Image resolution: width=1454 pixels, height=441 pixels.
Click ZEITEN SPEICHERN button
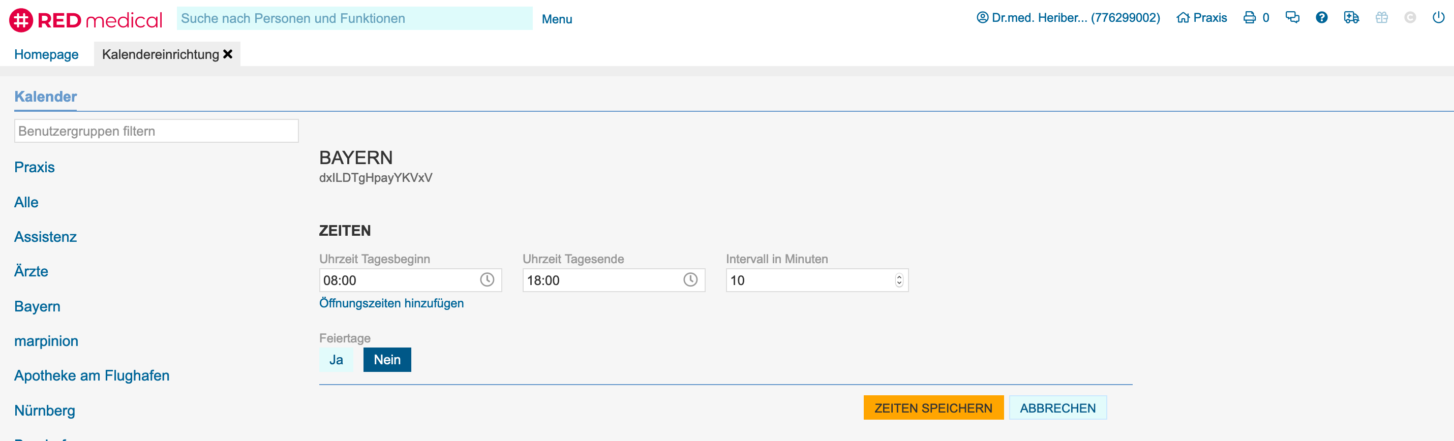pos(933,408)
